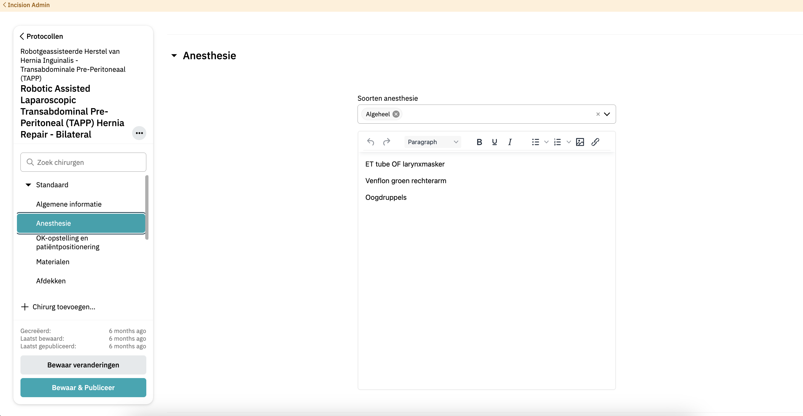
Task: Insert a bulleted list
Action: tap(535, 142)
